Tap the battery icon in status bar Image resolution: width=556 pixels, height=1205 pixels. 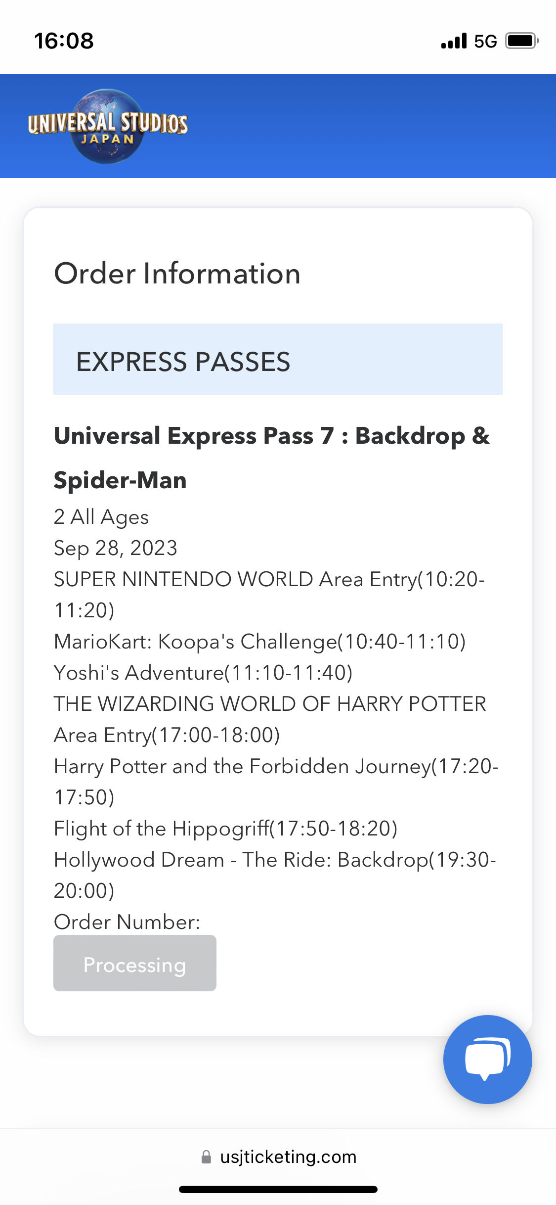click(x=521, y=41)
